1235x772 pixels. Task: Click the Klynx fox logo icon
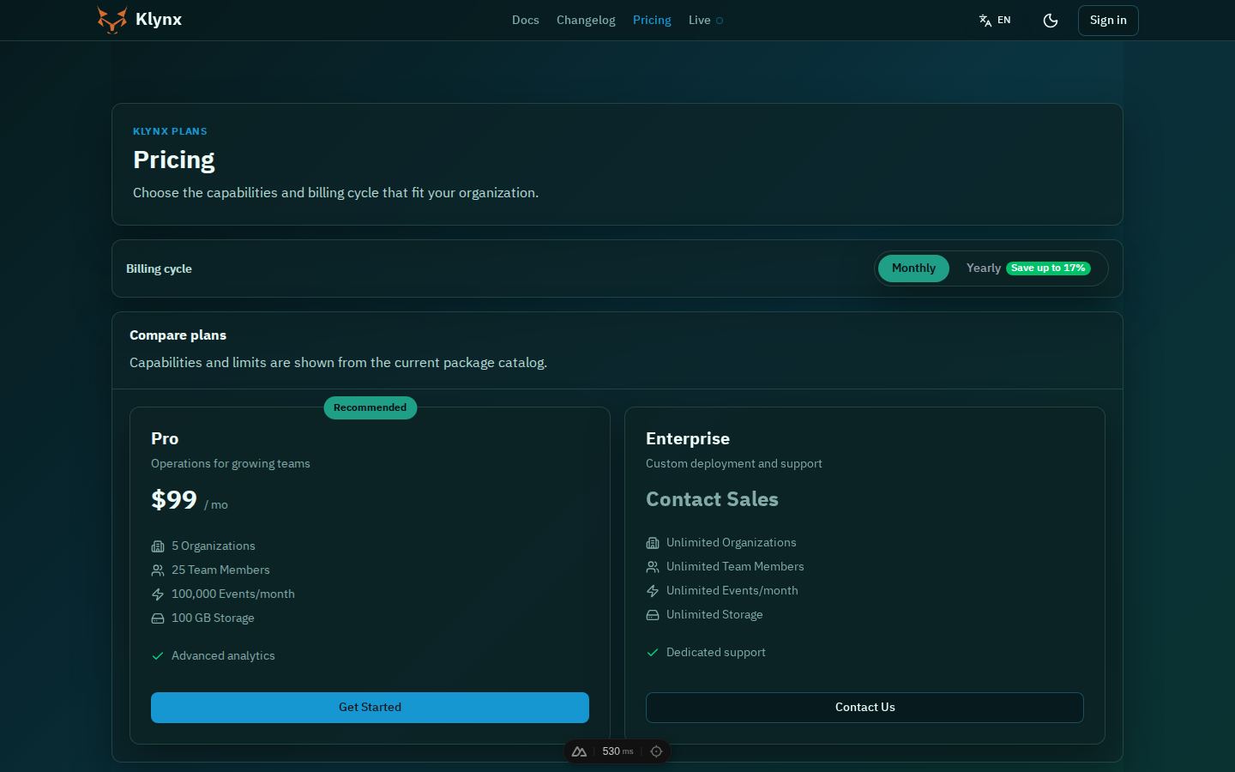[x=112, y=20]
